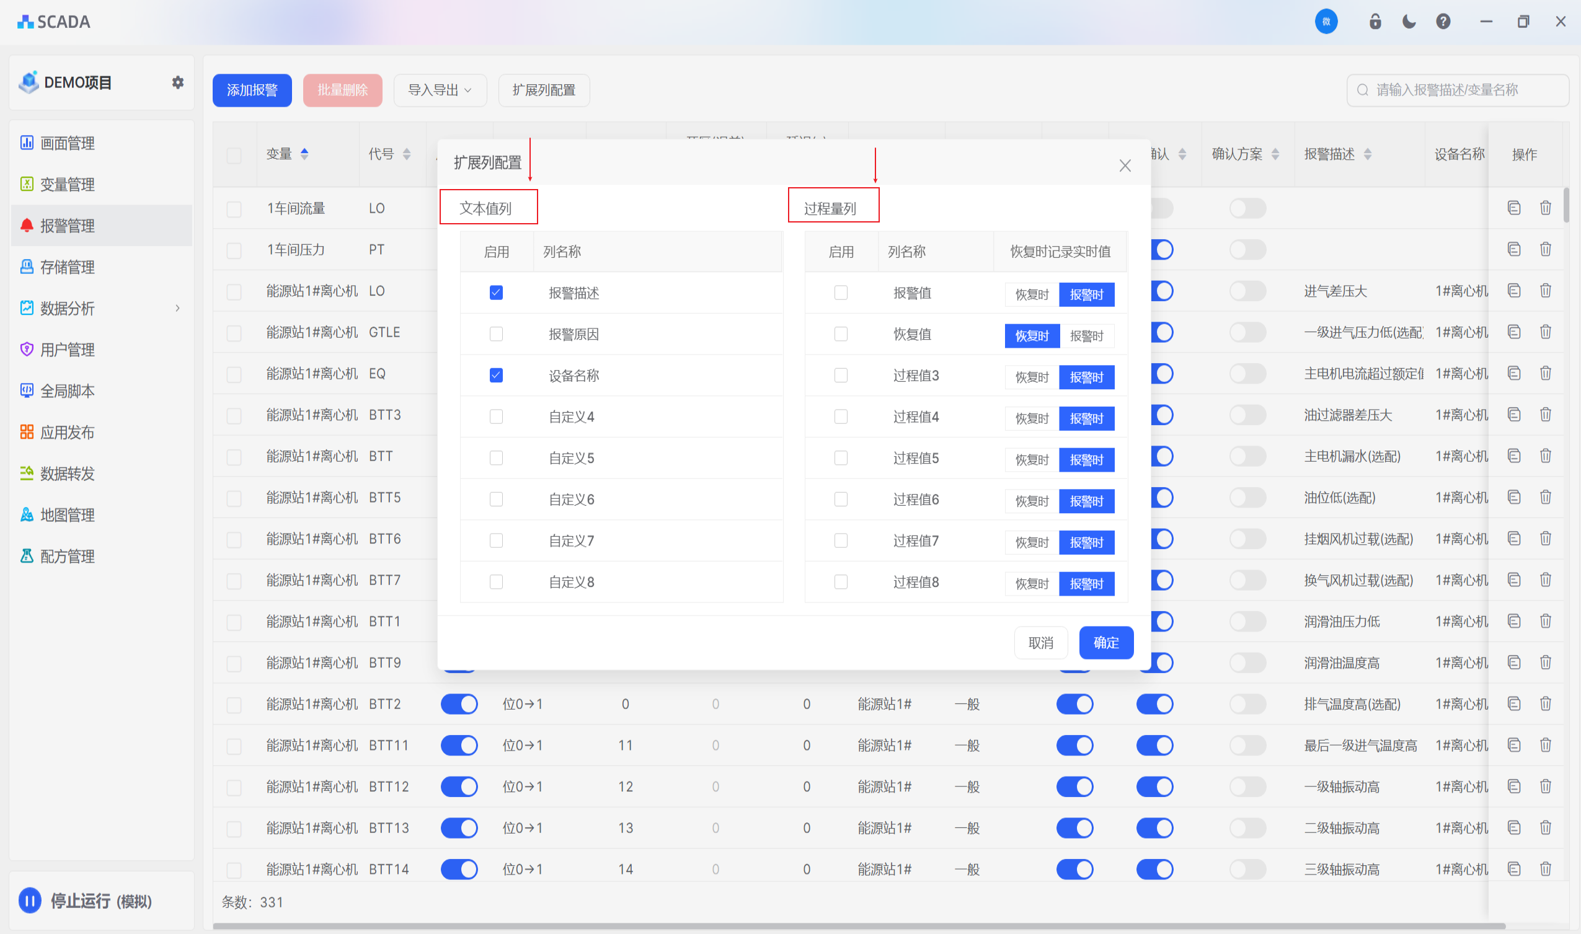Go to 存储管理 sidebar item
The width and height of the screenshot is (1581, 934).
point(68,267)
